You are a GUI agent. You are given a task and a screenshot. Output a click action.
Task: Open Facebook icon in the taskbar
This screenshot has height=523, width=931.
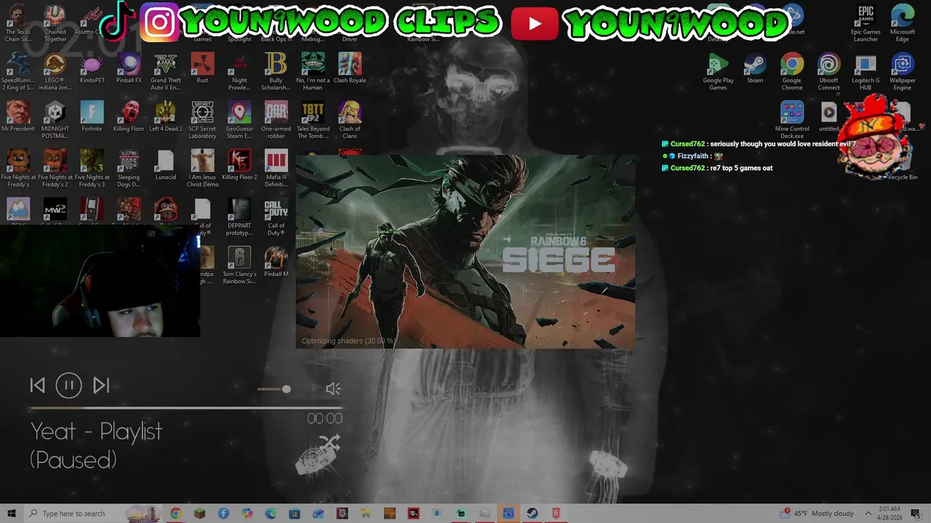pos(223,514)
